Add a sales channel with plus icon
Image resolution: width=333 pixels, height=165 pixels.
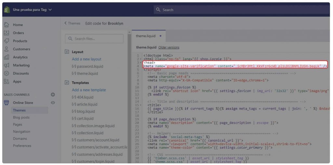click(53, 94)
